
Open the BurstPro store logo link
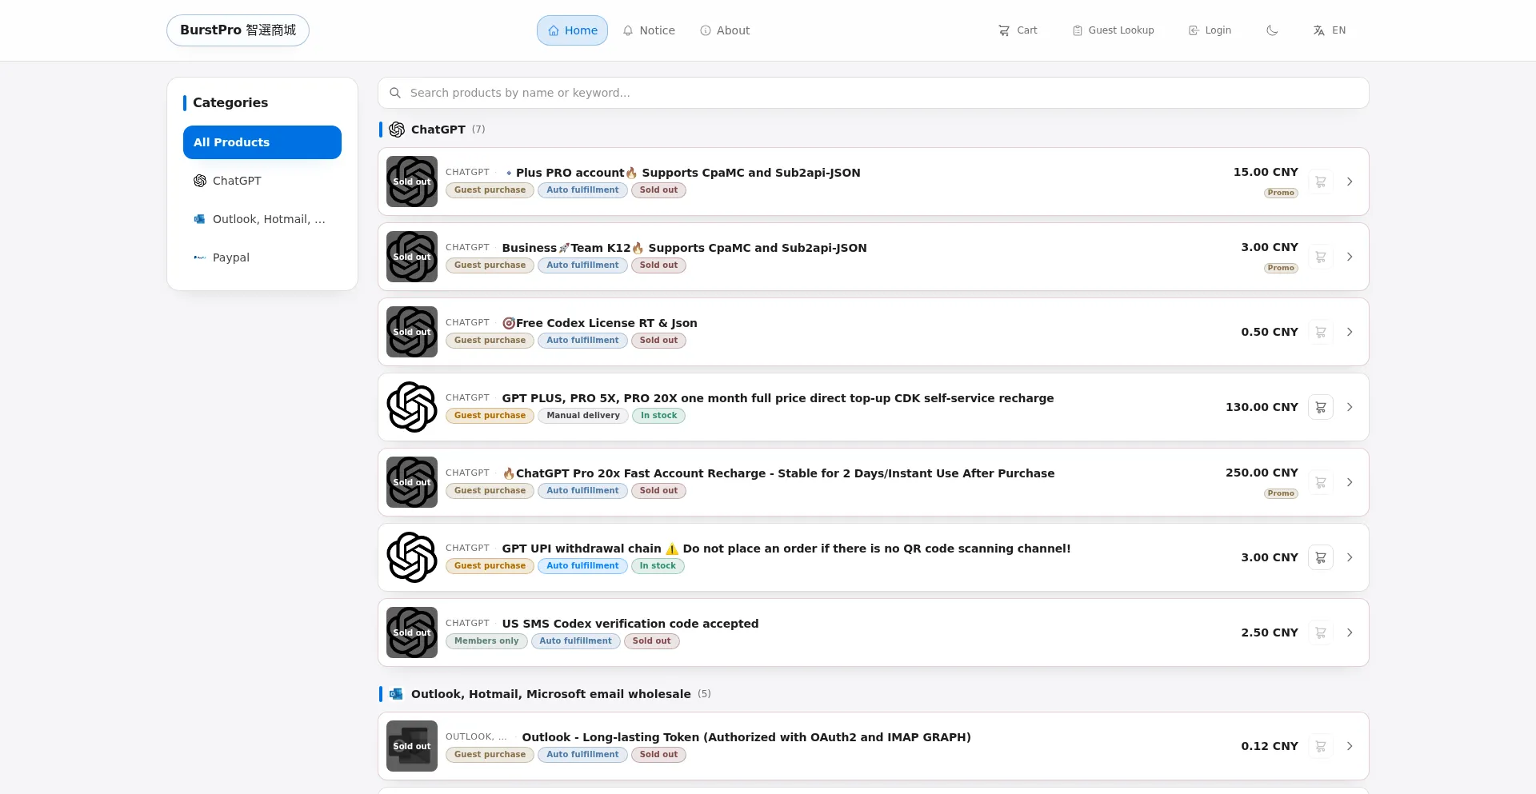(x=238, y=30)
